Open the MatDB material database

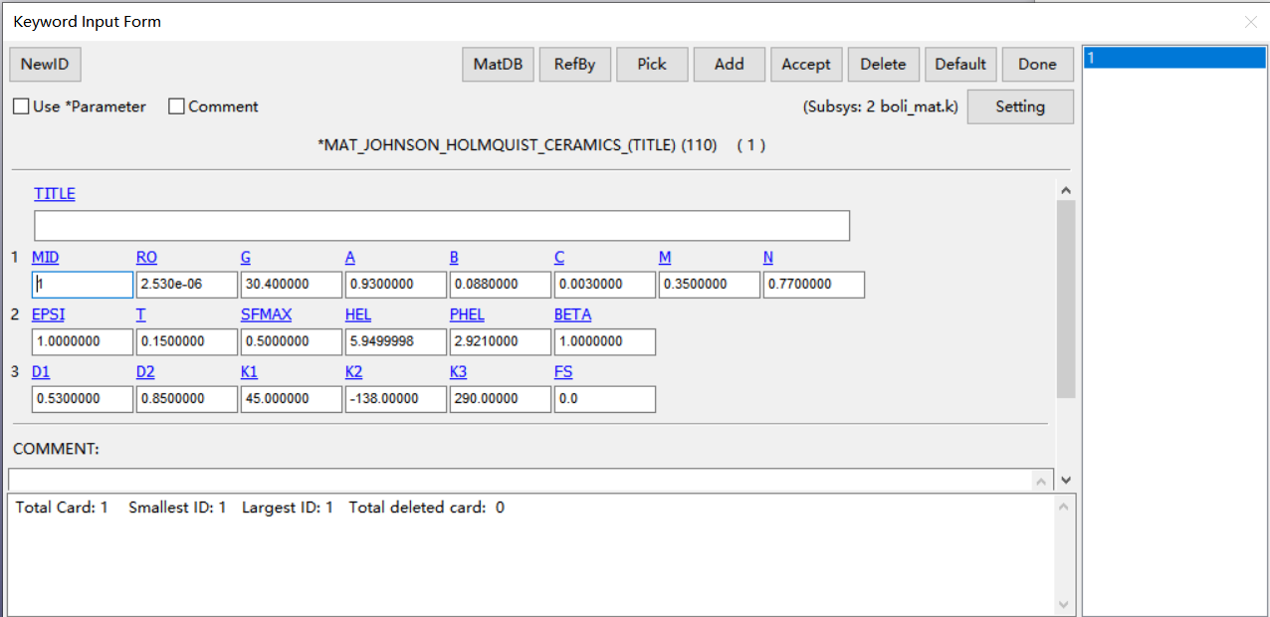[x=498, y=64]
